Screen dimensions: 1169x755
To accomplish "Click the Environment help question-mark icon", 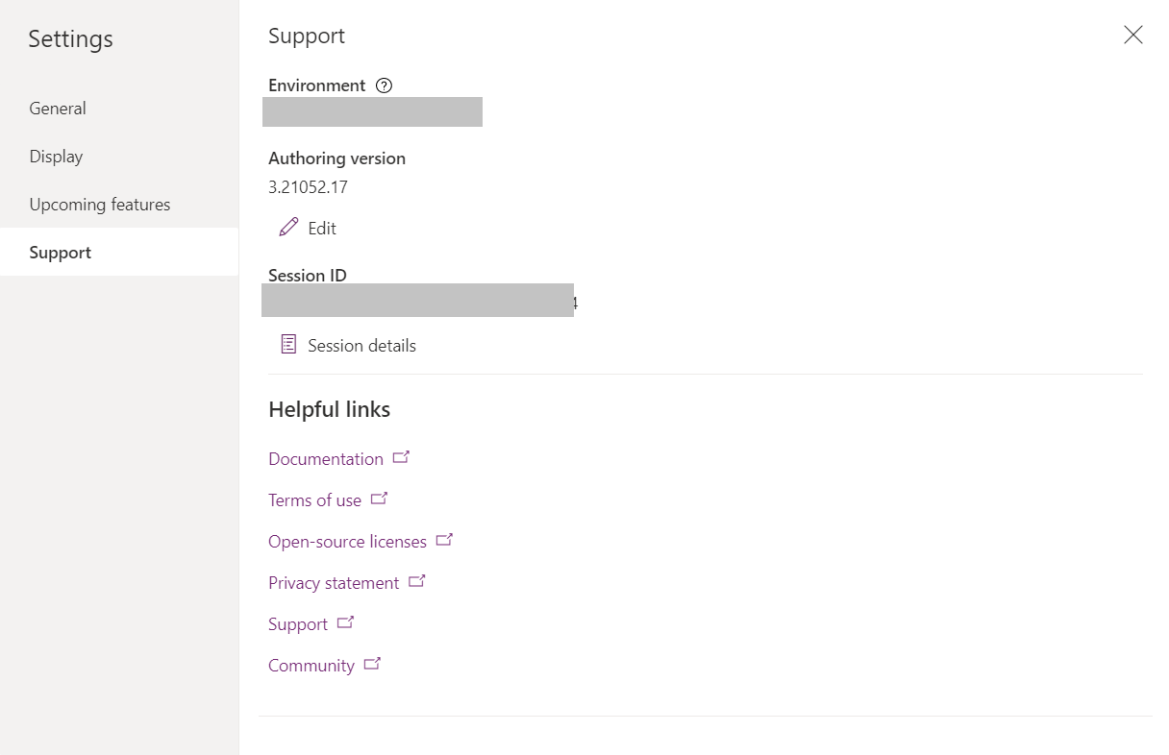I will [385, 85].
